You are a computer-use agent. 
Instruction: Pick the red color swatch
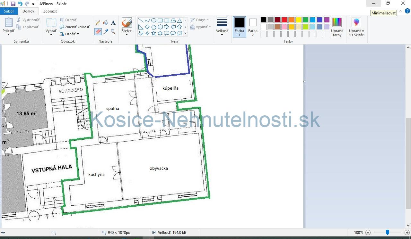[284, 20]
